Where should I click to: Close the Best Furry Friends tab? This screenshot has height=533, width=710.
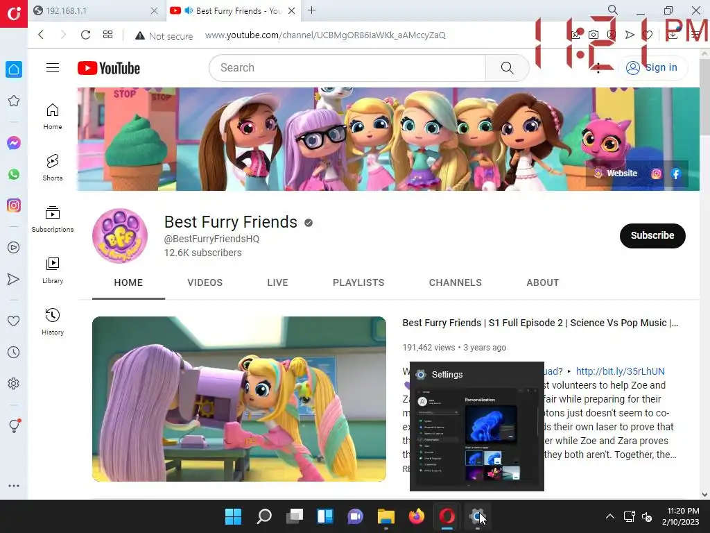pyautogui.click(x=292, y=10)
